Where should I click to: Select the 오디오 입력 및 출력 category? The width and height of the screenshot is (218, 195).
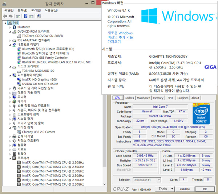(x=31, y=123)
